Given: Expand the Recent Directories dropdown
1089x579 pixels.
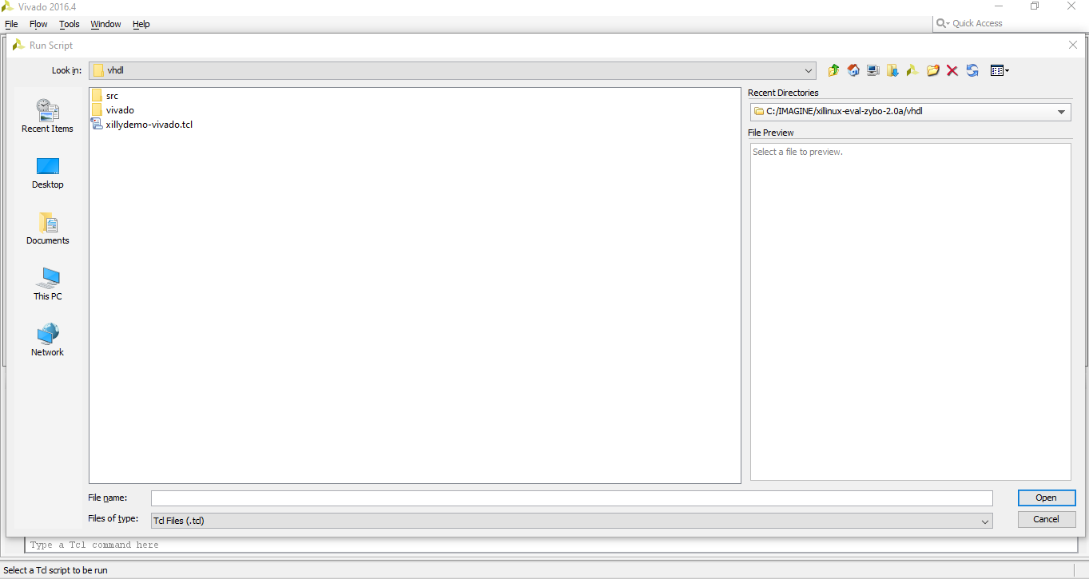Looking at the screenshot, I should click(x=1062, y=112).
